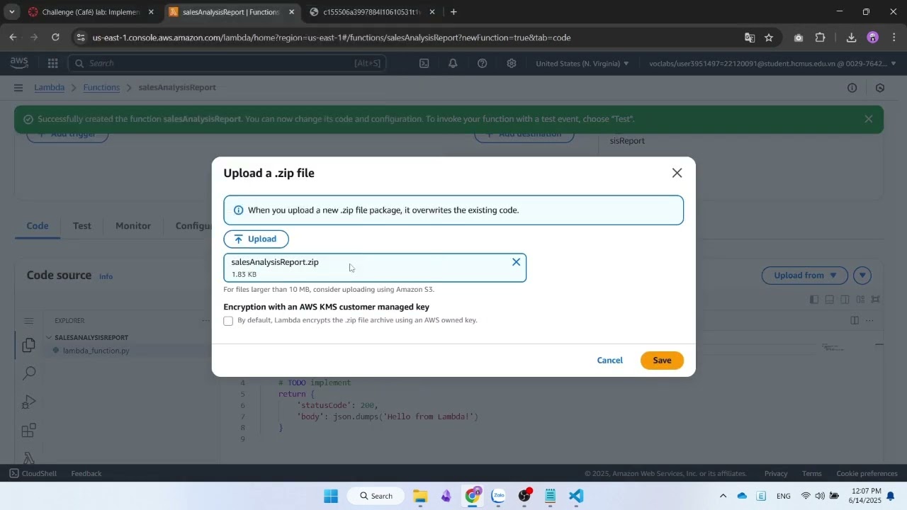This screenshot has height=510, width=907.
Task: Open File Explorer from the taskbar
Action: coord(420,496)
